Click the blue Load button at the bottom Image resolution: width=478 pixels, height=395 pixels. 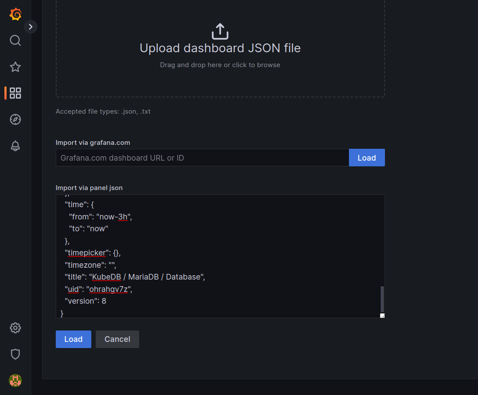click(x=73, y=339)
